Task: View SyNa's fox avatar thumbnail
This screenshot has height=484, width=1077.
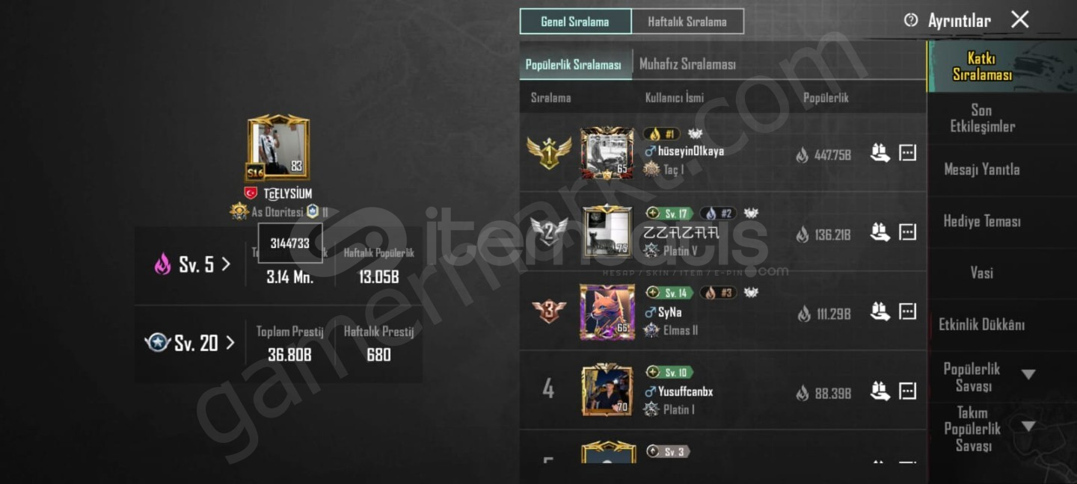Action: tap(607, 311)
